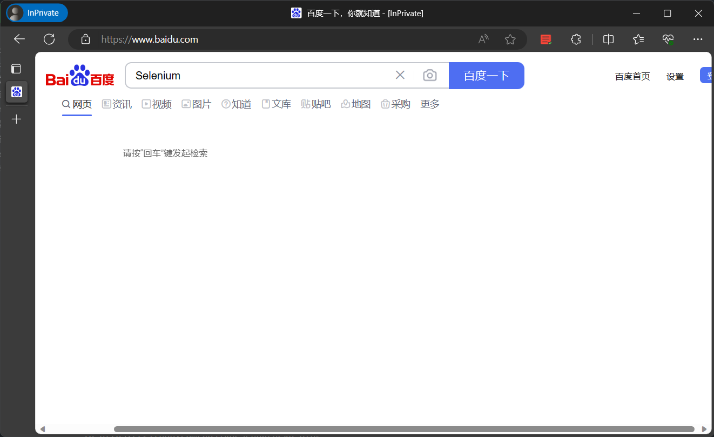
Task: Click inside the Selenium search input field
Action: (x=259, y=76)
